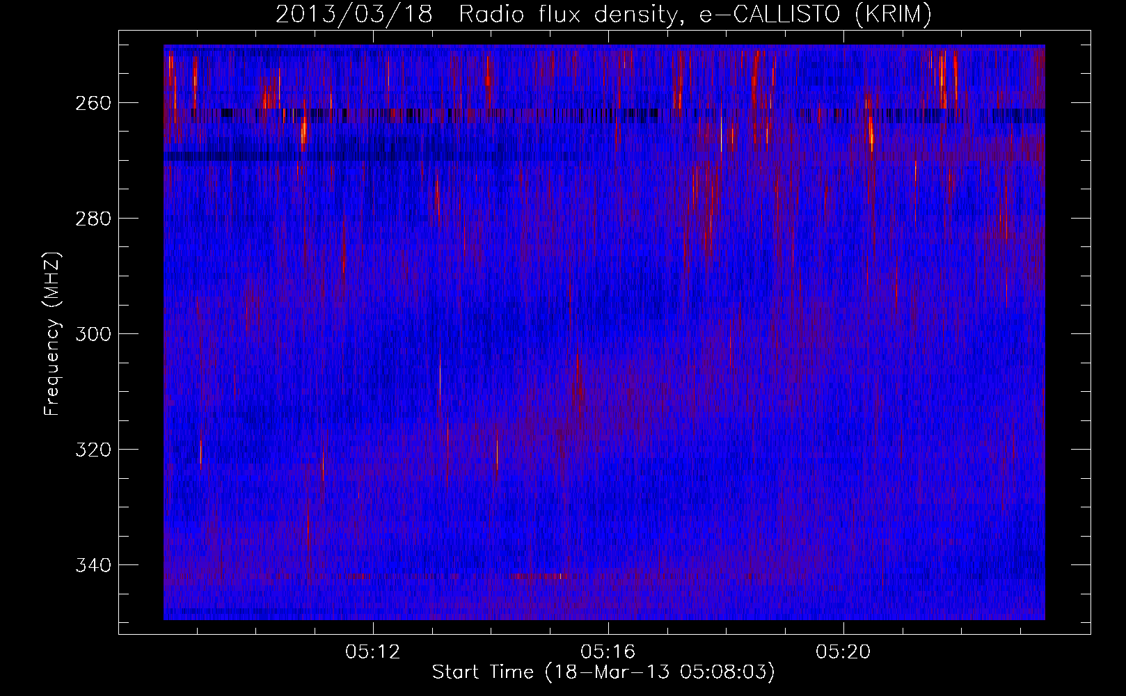Screen dimensions: 1126x696
Task: Click the 05:20 time tick label
Action: click(843, 652)
